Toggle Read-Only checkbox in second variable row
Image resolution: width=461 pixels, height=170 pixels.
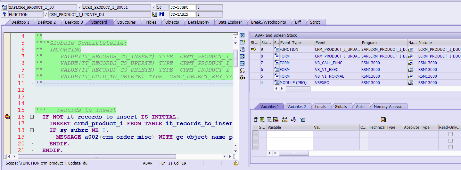tap(450, 141)
